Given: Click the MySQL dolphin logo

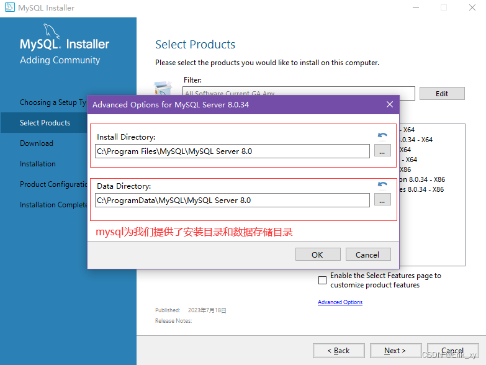Looking at the screenshot, I should (x=51, y=31).
